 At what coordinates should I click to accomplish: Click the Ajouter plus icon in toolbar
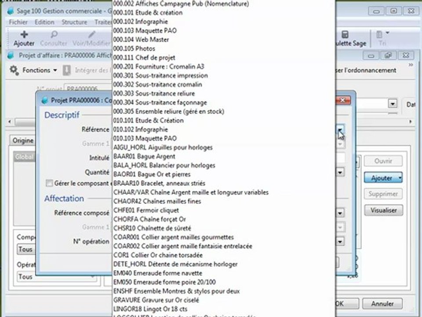point(24,34)
